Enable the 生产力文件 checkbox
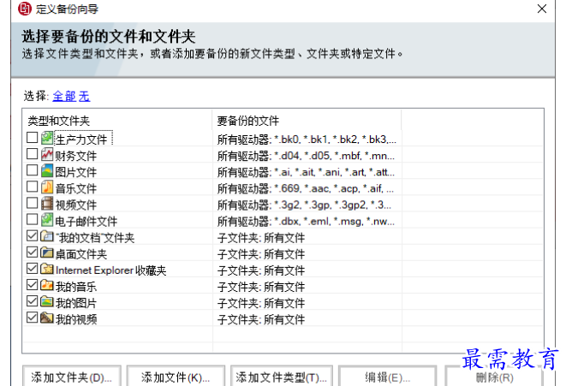The width and height of the screenshot is (566, 386). 33,138
